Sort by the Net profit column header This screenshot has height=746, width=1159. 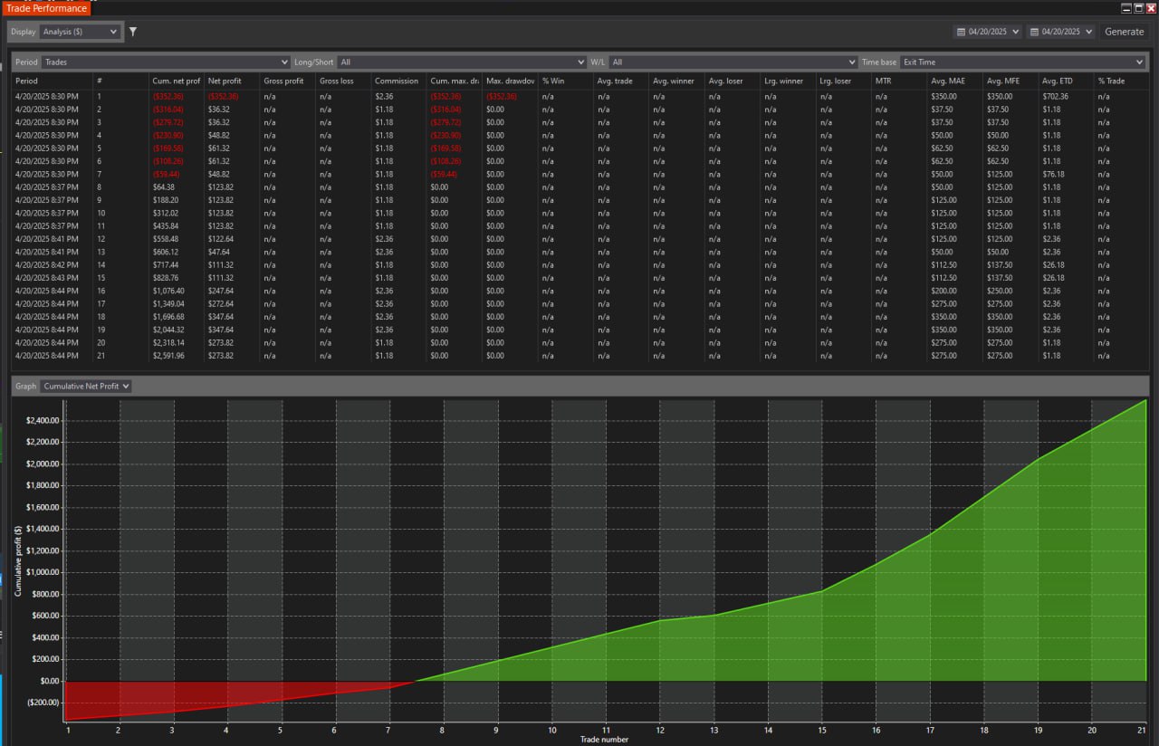[225, 81]
